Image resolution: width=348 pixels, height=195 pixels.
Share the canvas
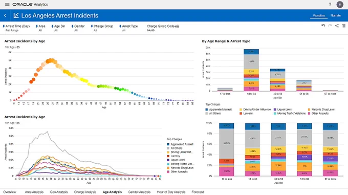337,26
